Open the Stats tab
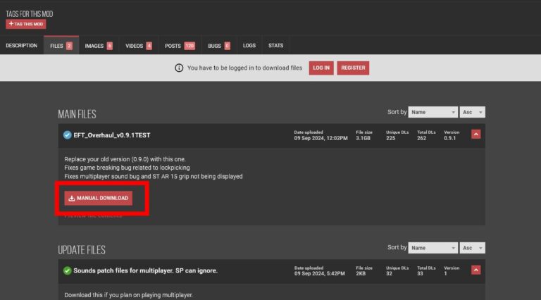The width and height of the screenshot is (541, 300). point(275,46)
